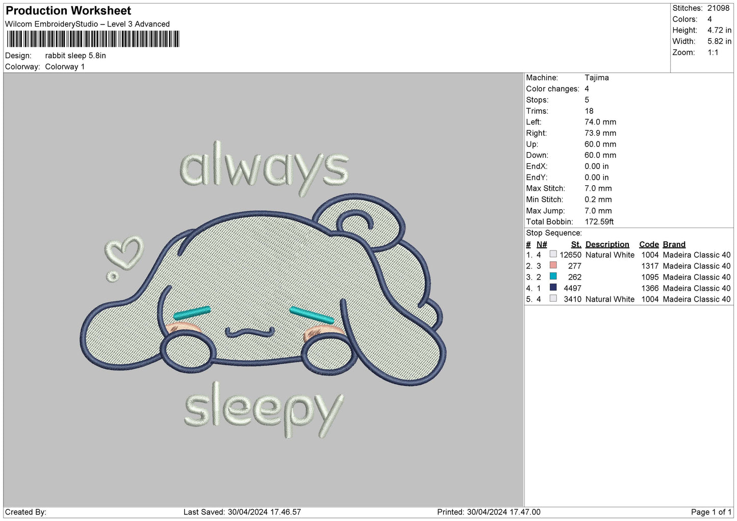Click the embroidered word 'sleepy'
737x521 pixels.
coord(264,410)
